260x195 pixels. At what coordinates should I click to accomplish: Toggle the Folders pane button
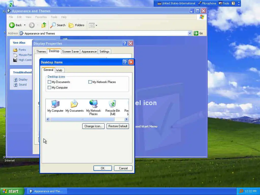76,25
